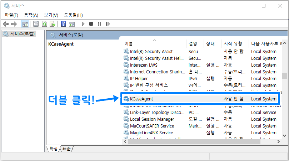Open the Properties toolbar icon
The image size is (289, 161).
pos(36,24)
